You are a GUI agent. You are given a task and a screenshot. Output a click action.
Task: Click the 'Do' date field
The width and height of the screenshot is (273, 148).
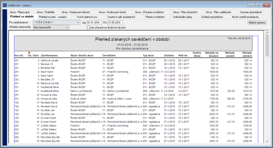[115, 22]
